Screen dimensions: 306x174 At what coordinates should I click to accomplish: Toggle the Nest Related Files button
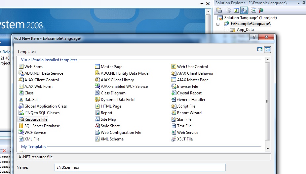244,10
